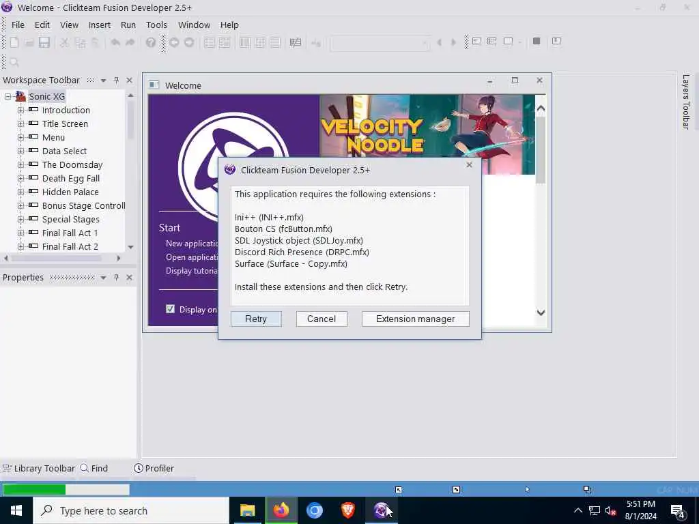
Task: Click the Welcome window title icon
Action: pyautogui.click(x=154, y=85)
